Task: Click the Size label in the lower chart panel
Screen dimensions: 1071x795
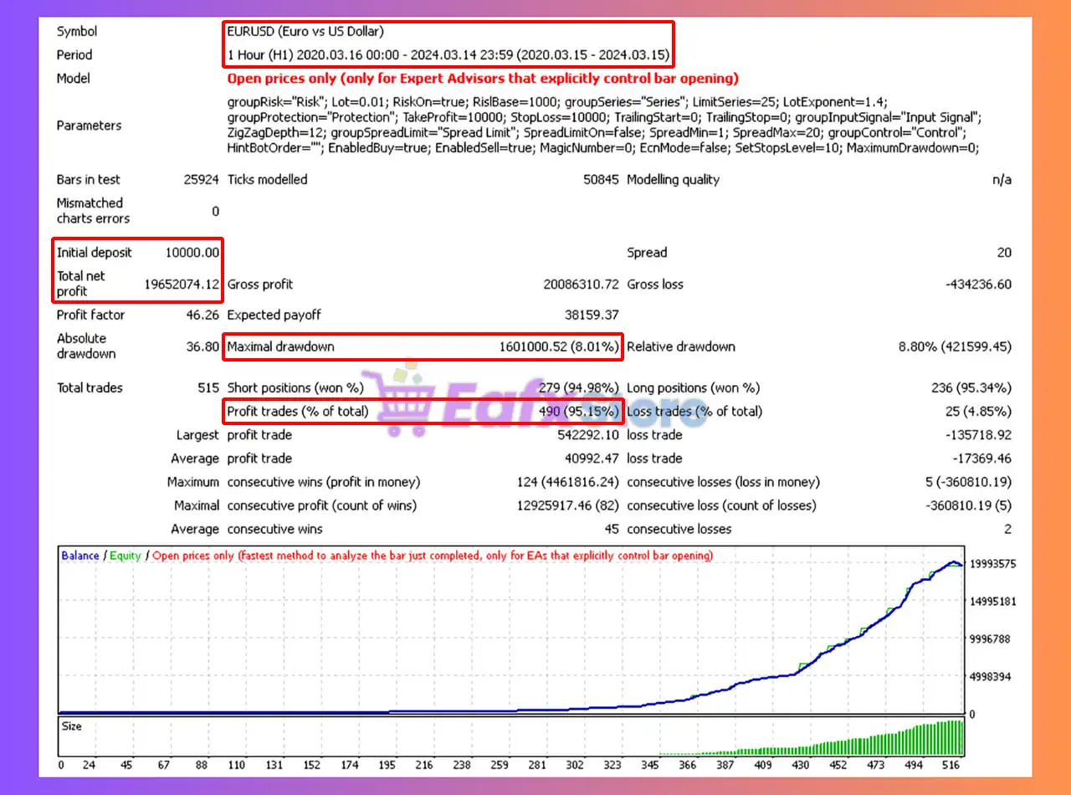Action: pos(72,726)
